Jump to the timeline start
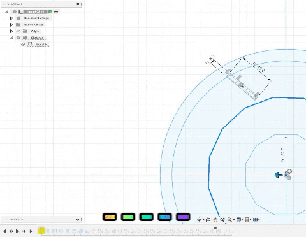Image resolution: width=306 pixels, height=237 pixels. [4, 231]
